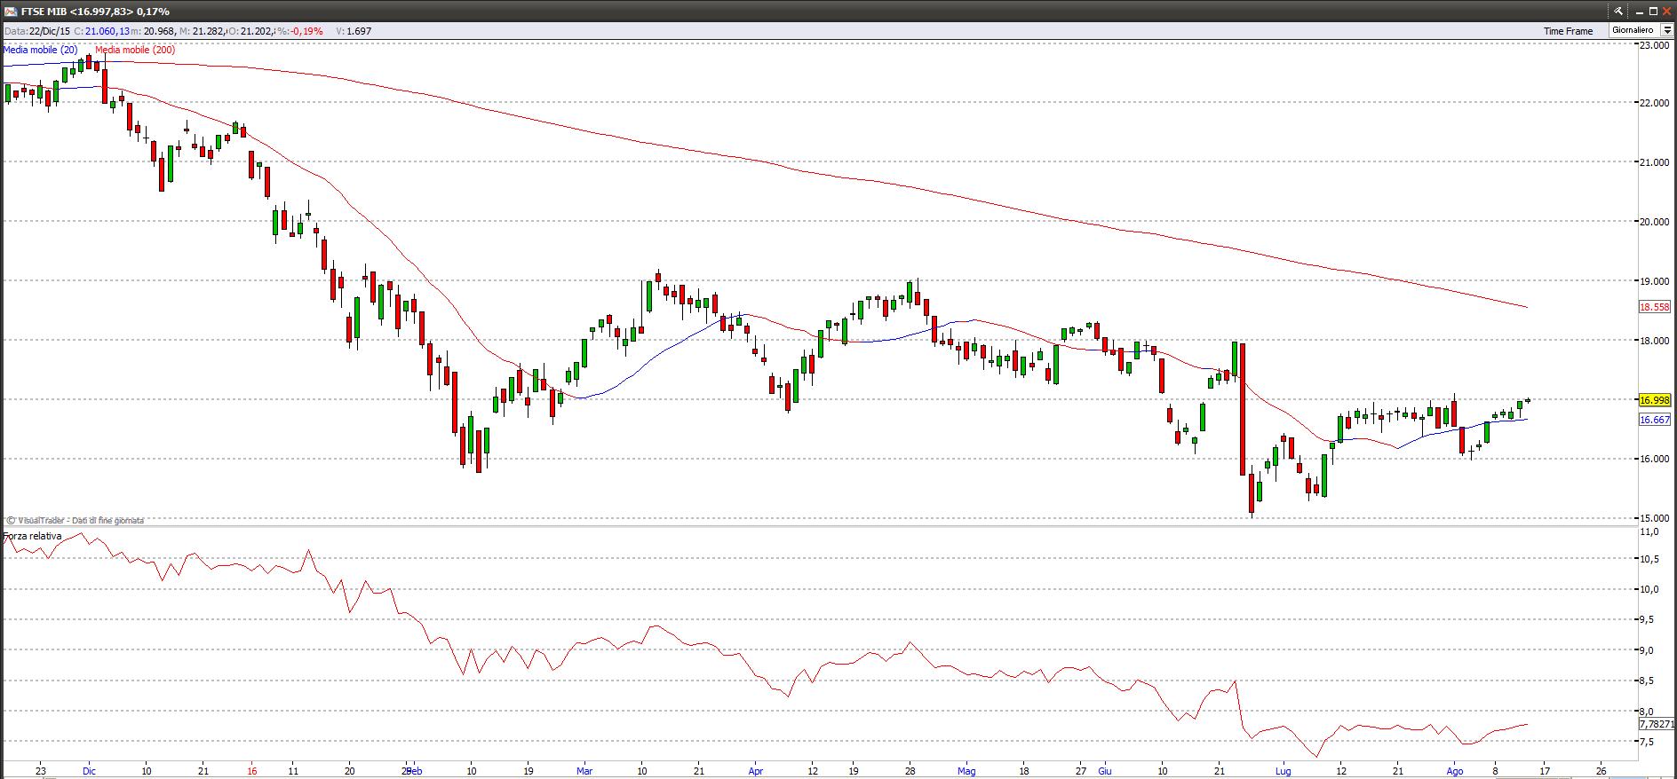The image size is (1677, 779).
Task: Click the 9,5 relative strength axis label
Action: coord(1648,620)
